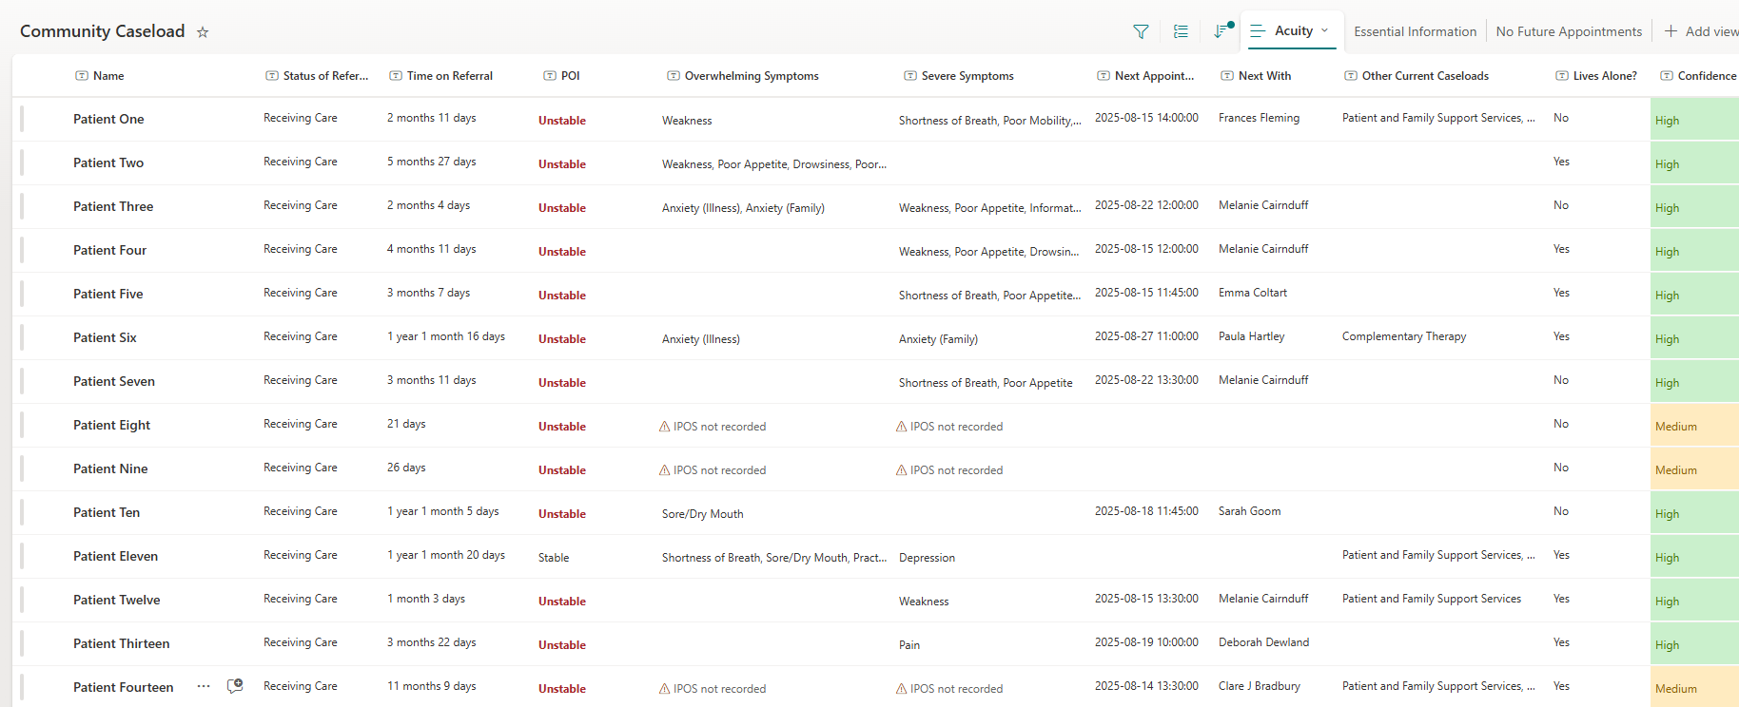The height and width of the screenshot is (707, 1739).
Task: Favorite the Community Caseload list with the star
Action: pyautogui.click(x=203, y=32)
